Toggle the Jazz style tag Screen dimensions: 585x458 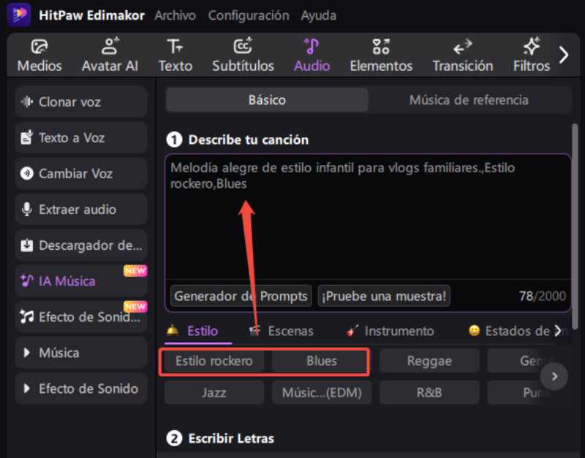tap(214, 392)
